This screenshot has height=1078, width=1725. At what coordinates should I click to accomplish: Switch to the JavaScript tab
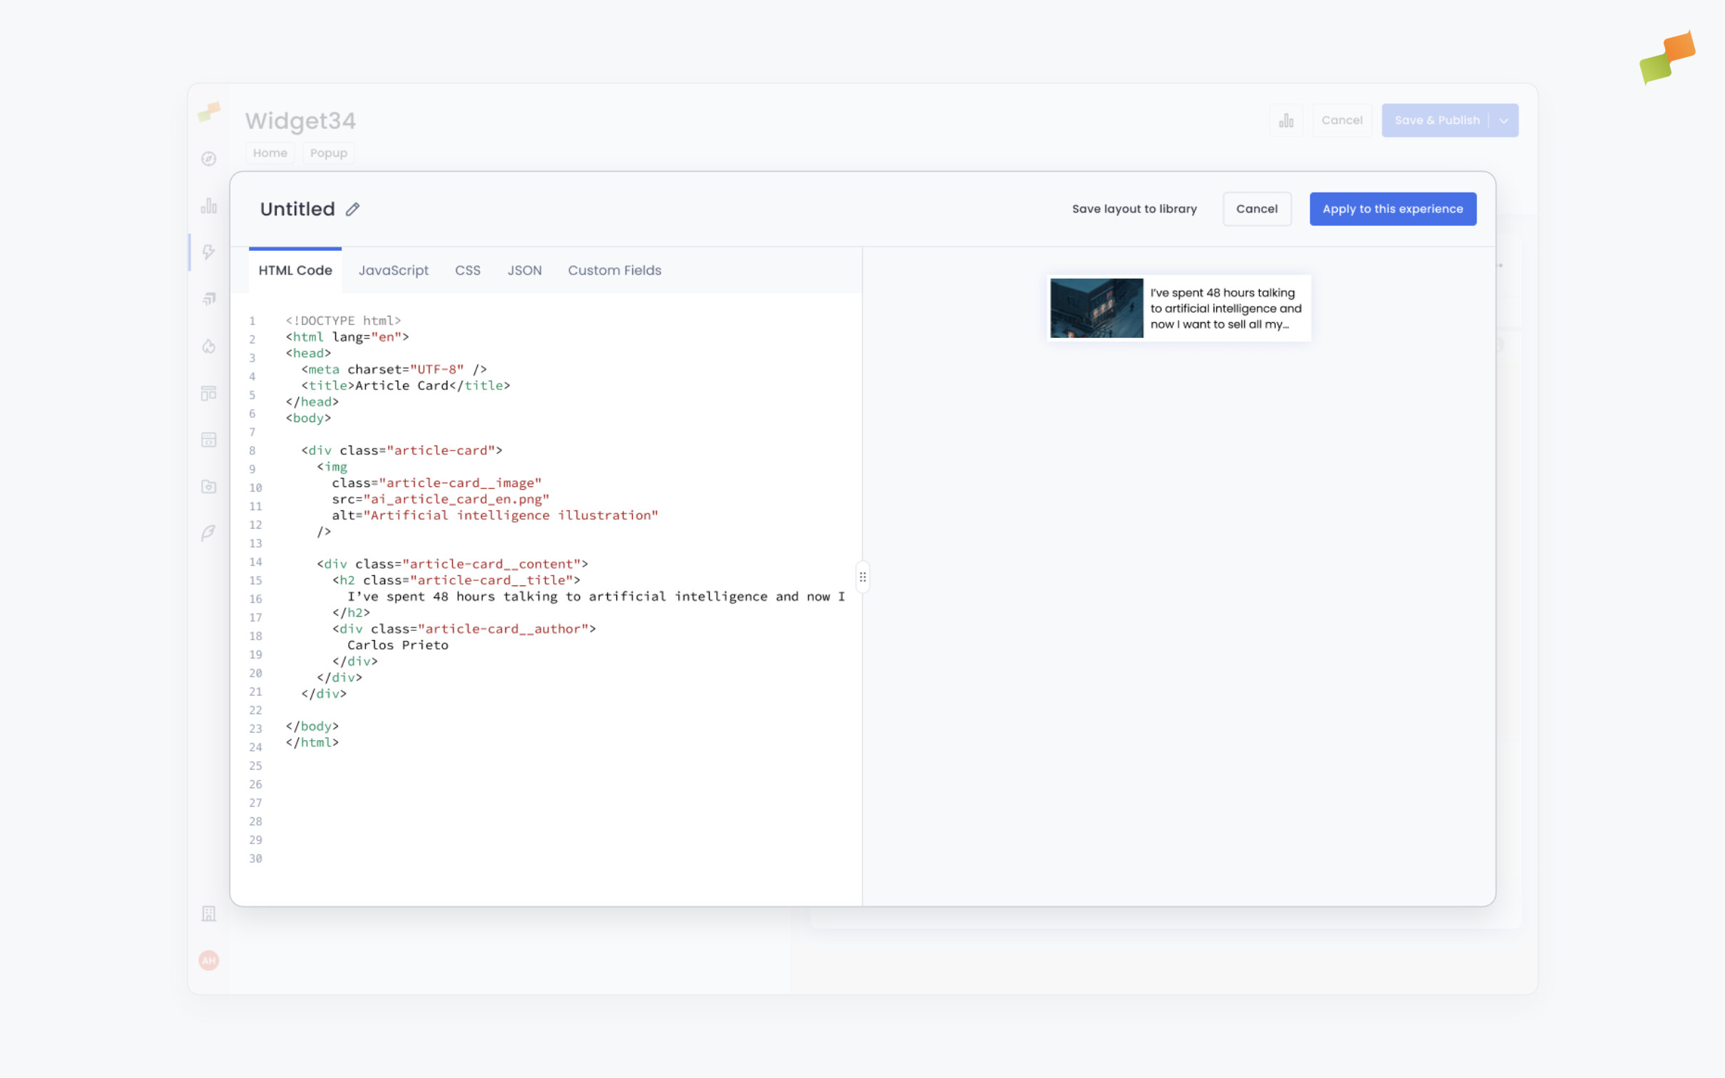coord(393,270)
